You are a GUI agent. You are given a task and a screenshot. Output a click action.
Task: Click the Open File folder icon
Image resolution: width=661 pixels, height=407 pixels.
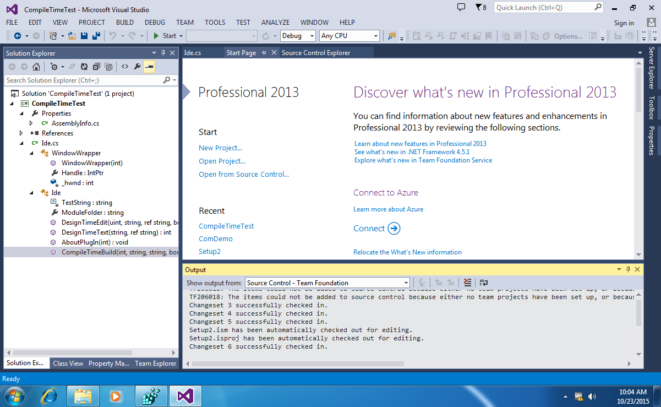click(x=72, y=36)
